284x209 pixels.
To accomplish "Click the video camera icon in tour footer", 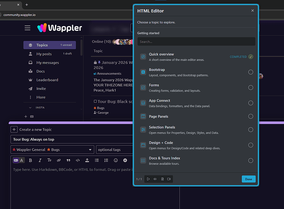I will (169, 179).
